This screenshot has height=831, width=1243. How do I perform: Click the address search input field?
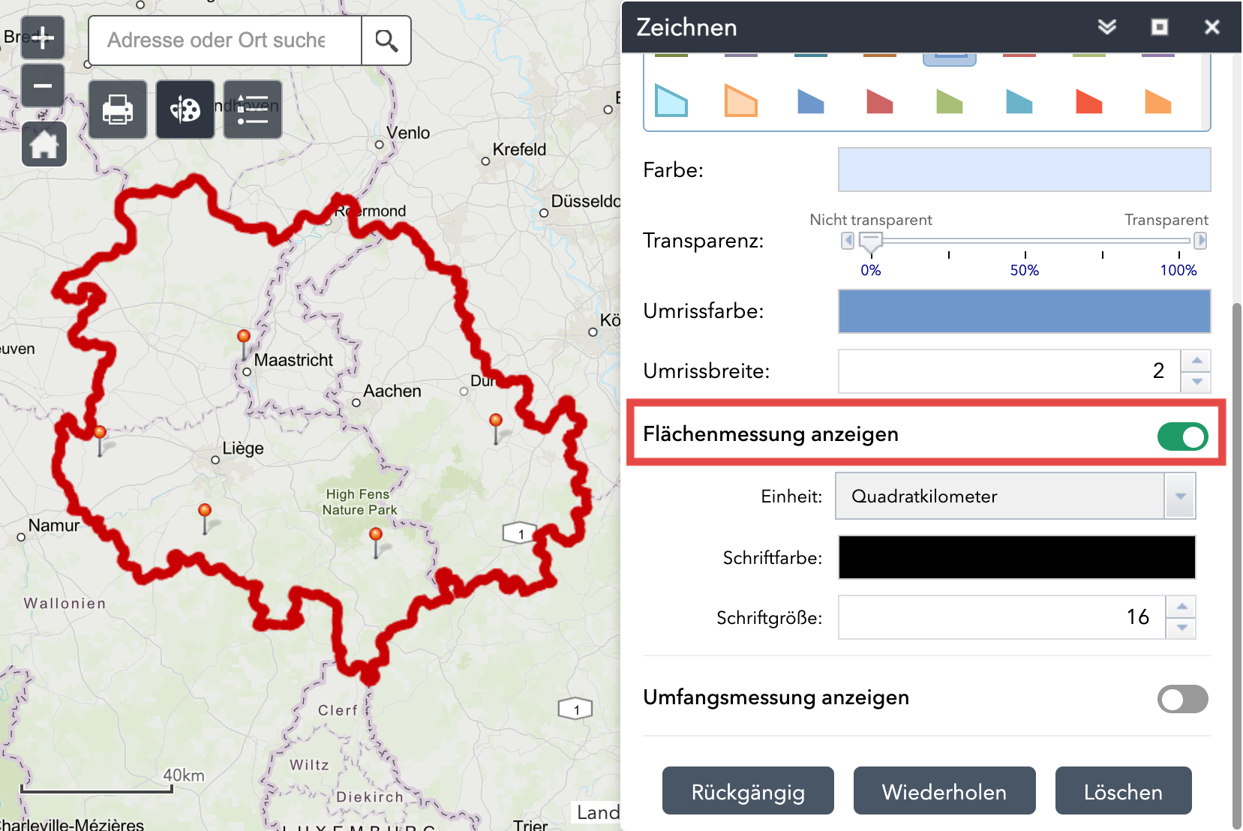(225, 40)
